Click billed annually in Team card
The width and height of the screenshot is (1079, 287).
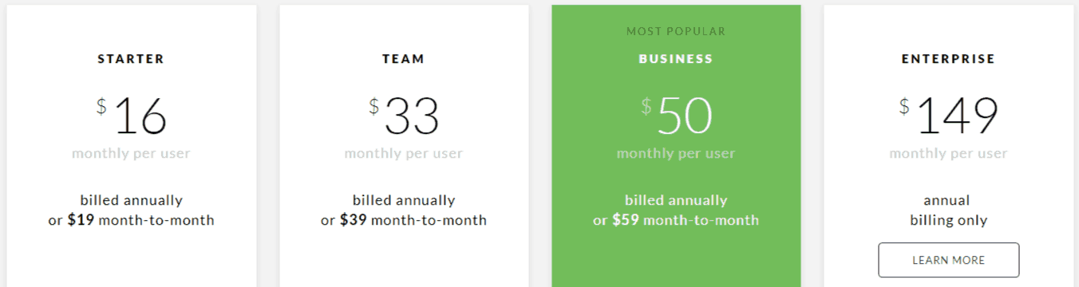click(404, 200)
